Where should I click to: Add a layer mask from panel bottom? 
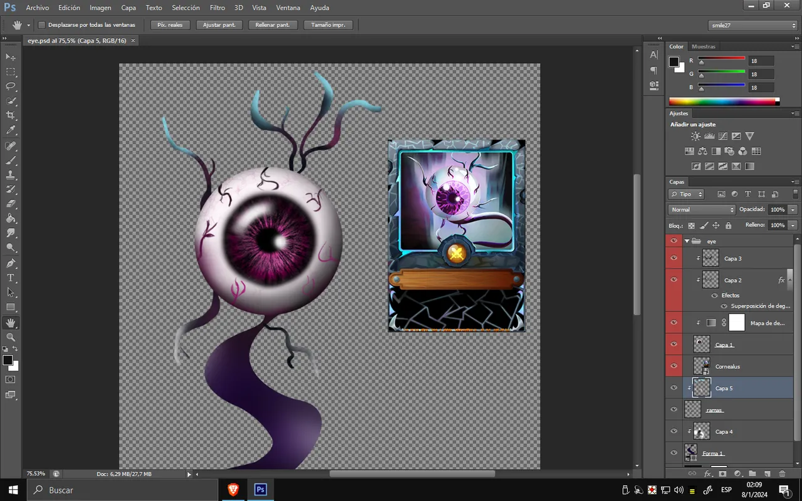(722, 474)
